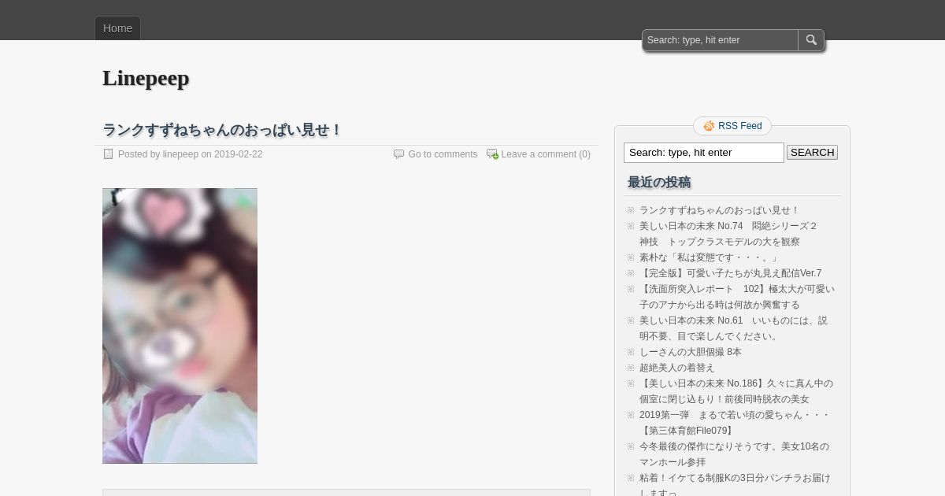This screenshot has width=945, height=496.
Task: Click bullet icon beside 超絶美人の着替え
Action: (x=631, y=368)
